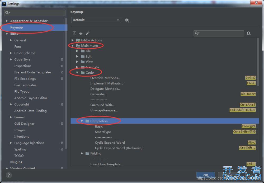
Task: Click the project-level icon beside Copyright
Action: [62, 104]
